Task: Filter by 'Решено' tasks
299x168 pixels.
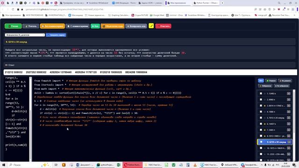Action: [271, 81]
